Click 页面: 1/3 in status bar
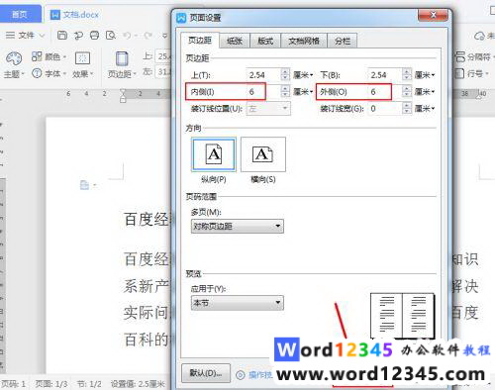Screen dimensions: 495x390 [51, 384]
